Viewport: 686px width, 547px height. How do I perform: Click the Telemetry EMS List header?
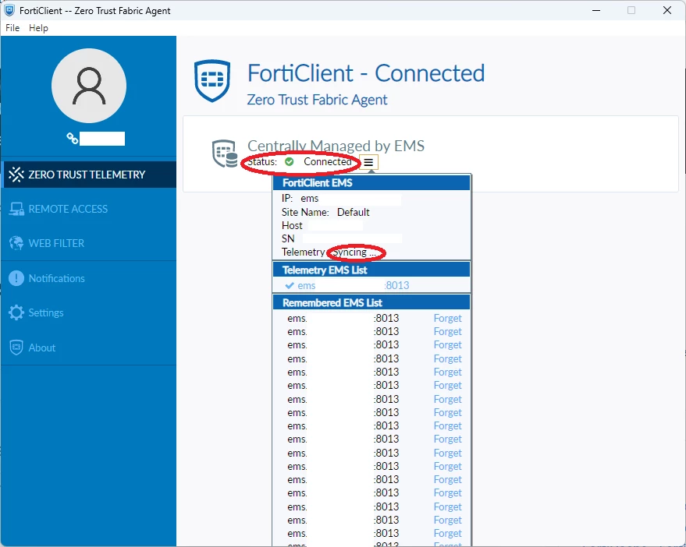(371, 270)
